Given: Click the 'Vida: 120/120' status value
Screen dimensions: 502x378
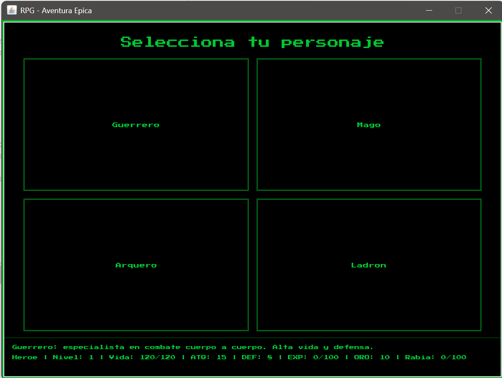Looking at the screenshot, I should (142, 357).
